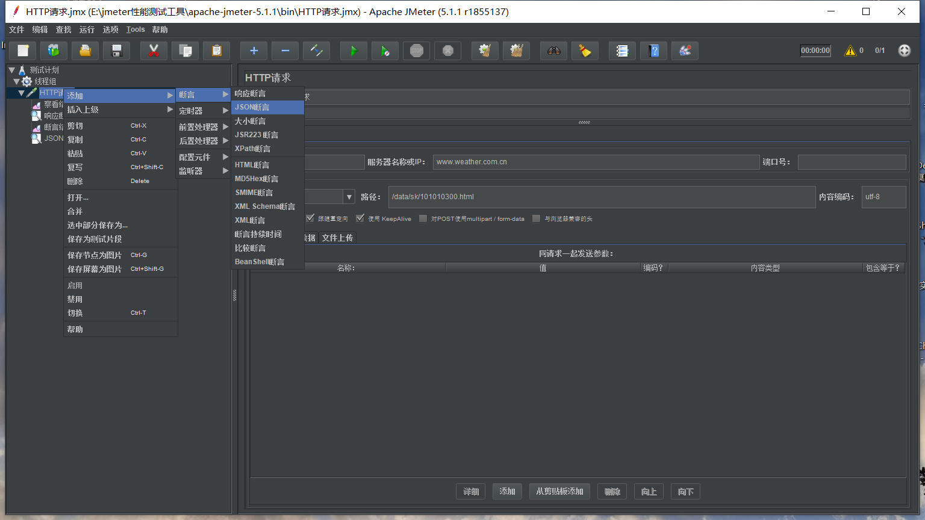Viewport: 925px width, 520px height.
Task: Click the Stop test toolbar icon
Action: pyautogui.click(x=417, y=51)
